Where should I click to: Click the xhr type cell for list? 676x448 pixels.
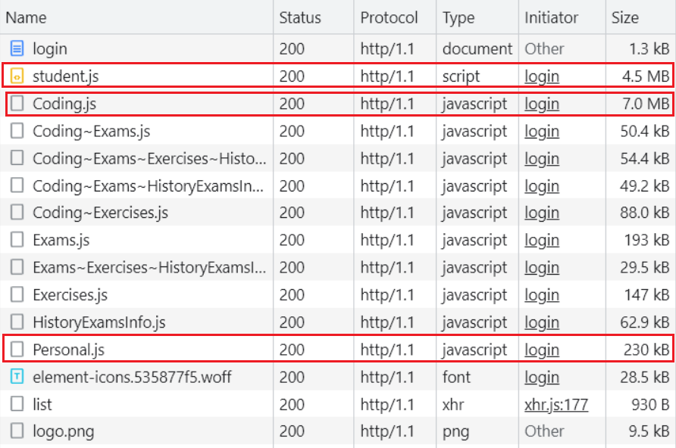(x=453, y=405)
